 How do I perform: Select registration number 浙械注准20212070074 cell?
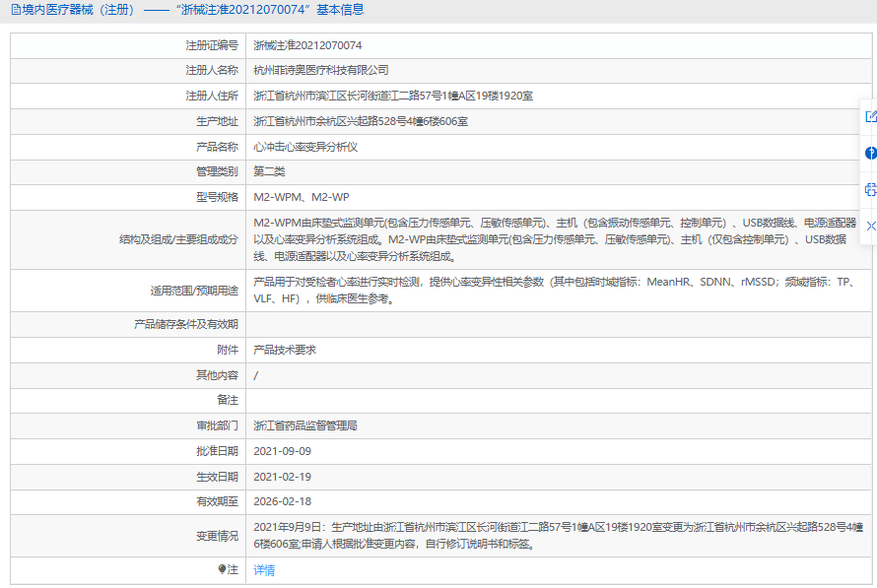tap(307, 45)
